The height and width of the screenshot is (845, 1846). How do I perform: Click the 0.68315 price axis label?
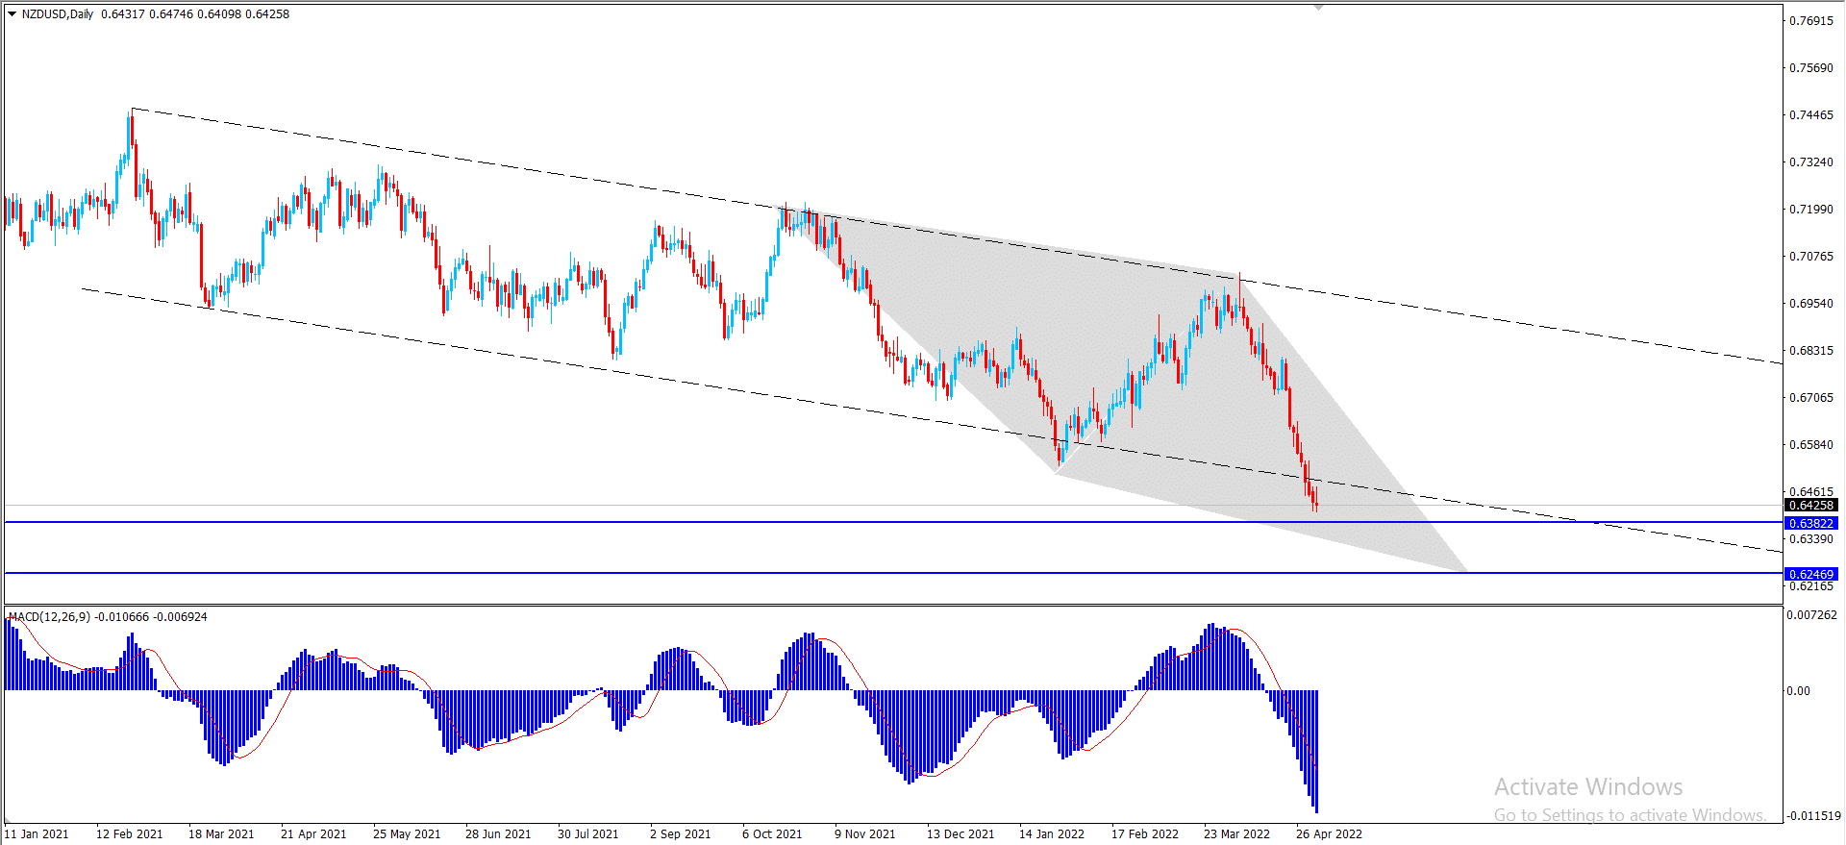tap(1811, 350)
